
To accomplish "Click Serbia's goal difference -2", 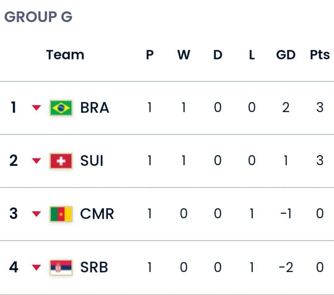I will click(x=286, y=267).
